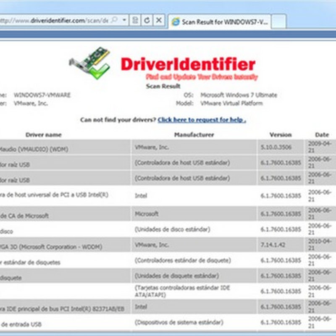Screen dimensions: 336x336
Task: Open 'Click here to request for help' link
Action: [x=202, y=120]
